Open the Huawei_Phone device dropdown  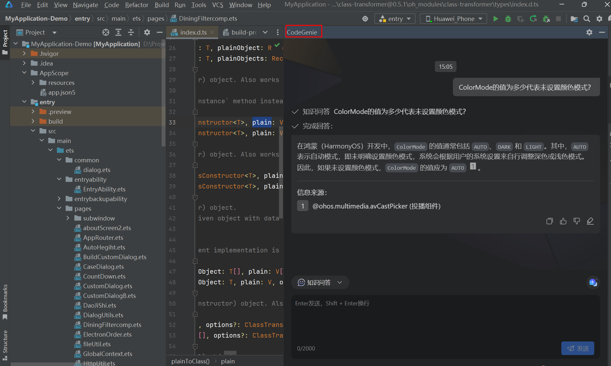pos(454,19)
